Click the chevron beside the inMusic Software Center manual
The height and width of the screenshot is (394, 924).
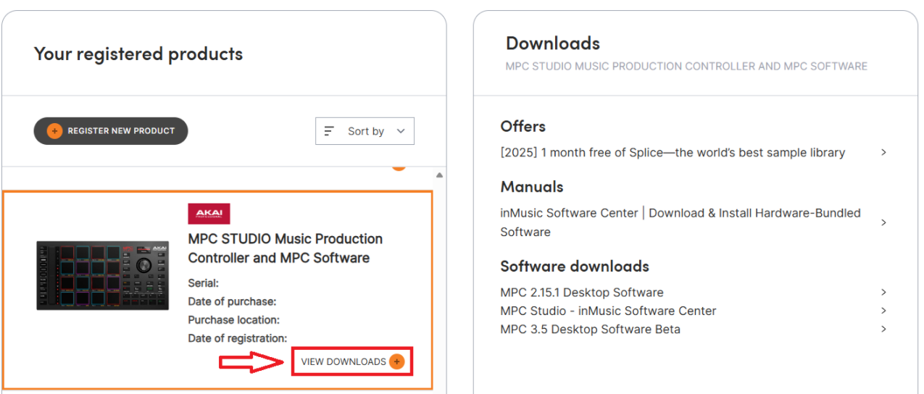click(x=883, y=222)
